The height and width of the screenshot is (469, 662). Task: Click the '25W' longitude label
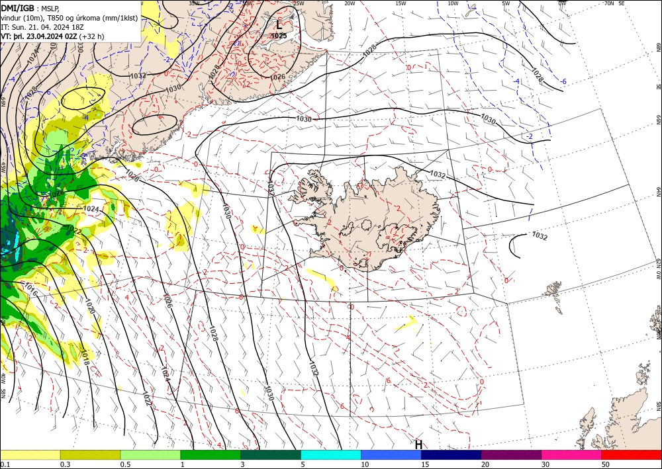click(x=298, y=3)
